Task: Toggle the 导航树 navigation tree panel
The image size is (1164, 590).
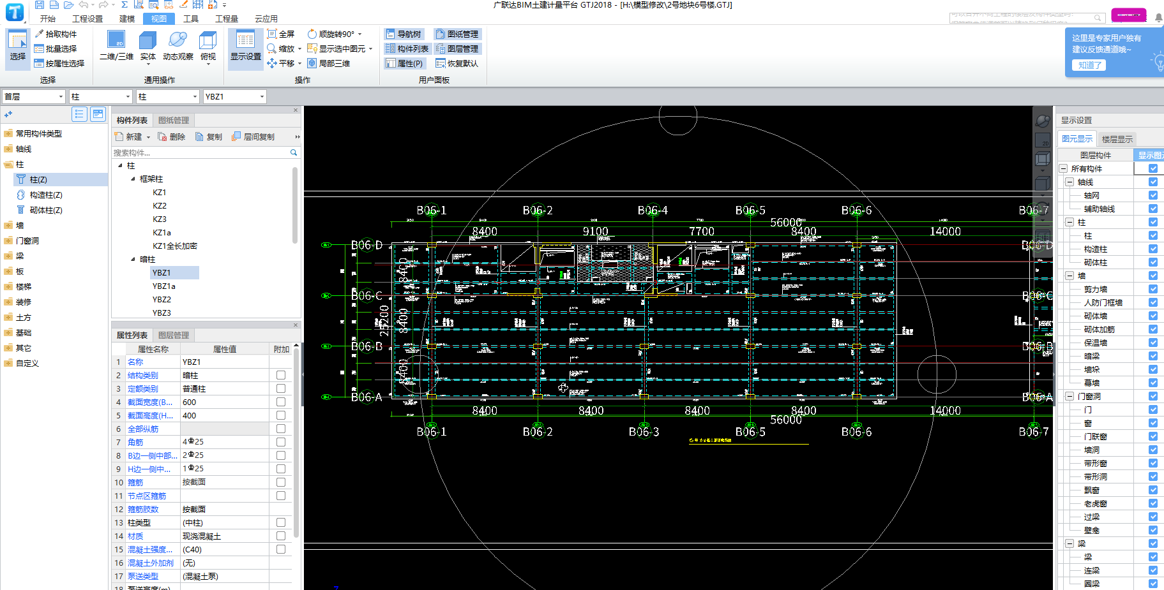Action: [404, 34]
